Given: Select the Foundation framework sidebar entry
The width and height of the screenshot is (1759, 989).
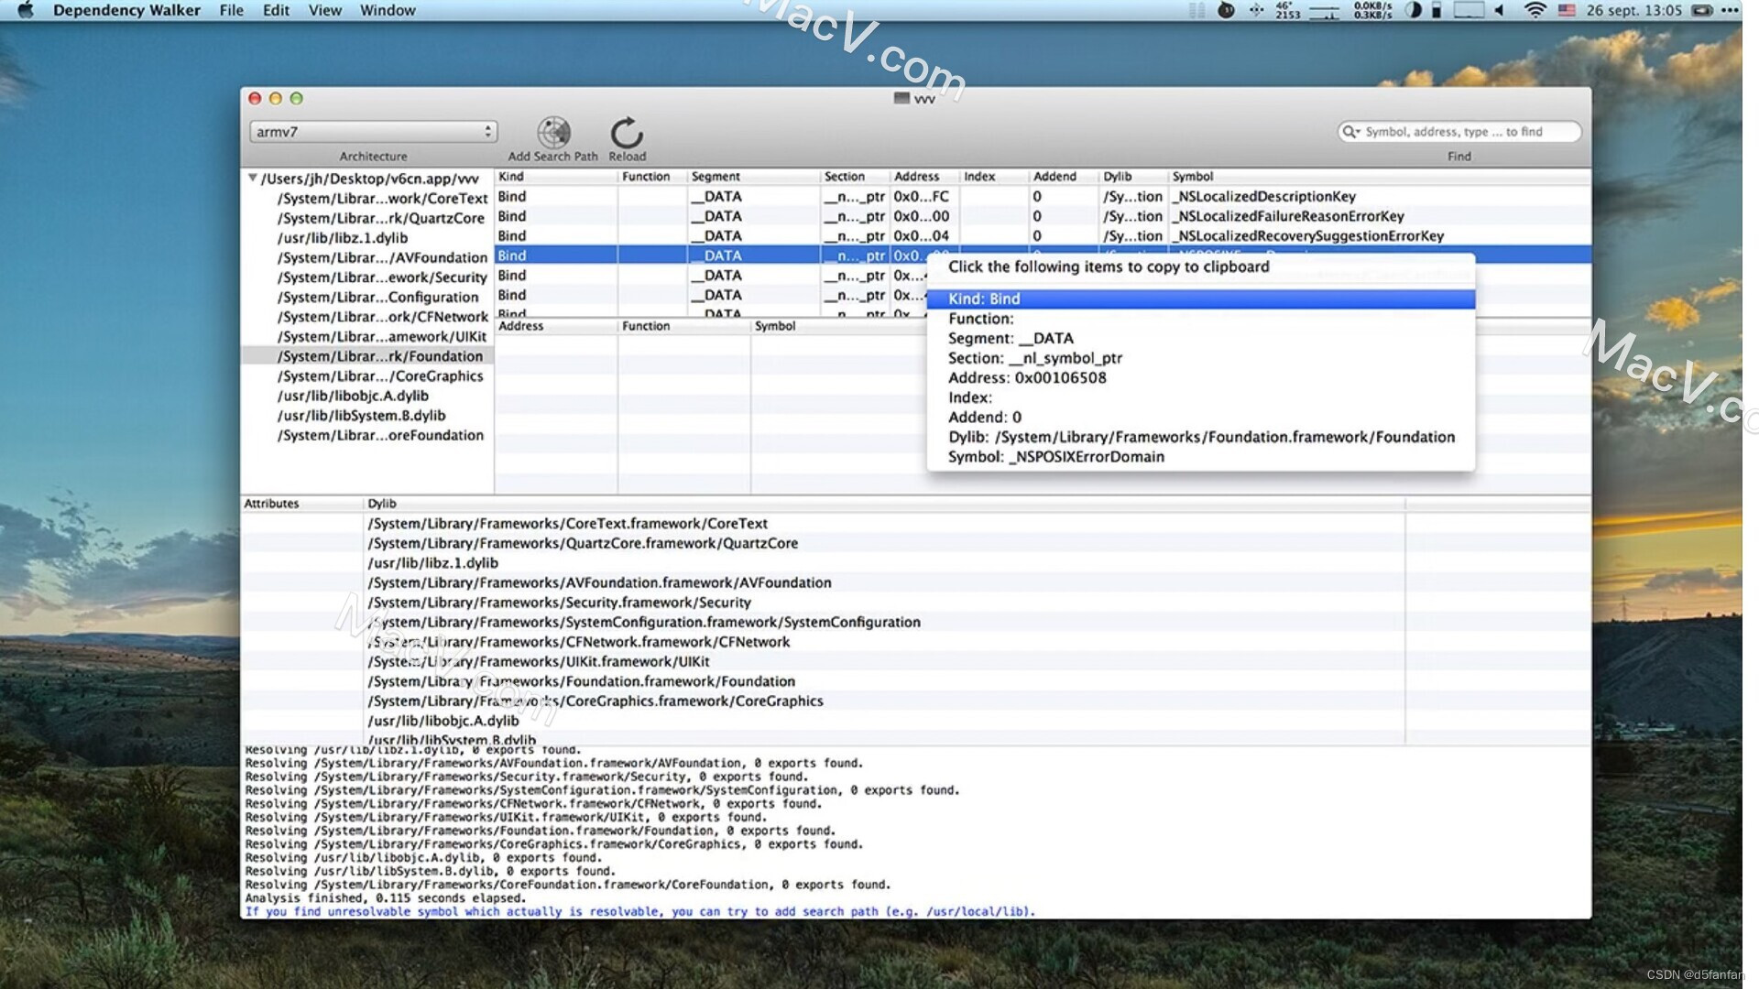Looking at the screenshot, I should point(381,355).
